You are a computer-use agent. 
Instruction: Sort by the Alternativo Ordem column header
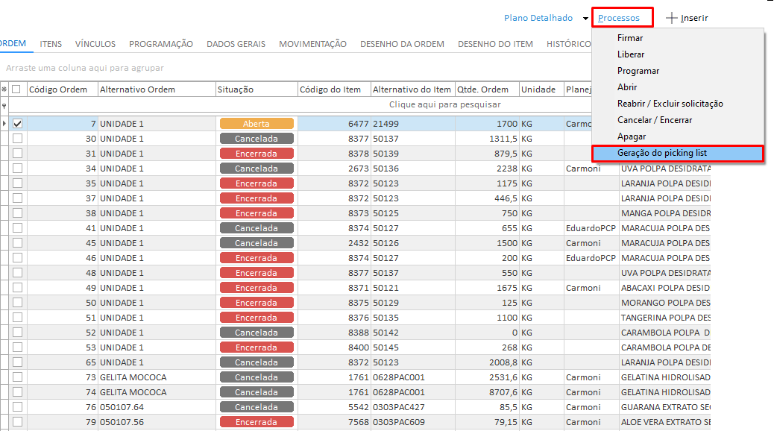point(157,89)
